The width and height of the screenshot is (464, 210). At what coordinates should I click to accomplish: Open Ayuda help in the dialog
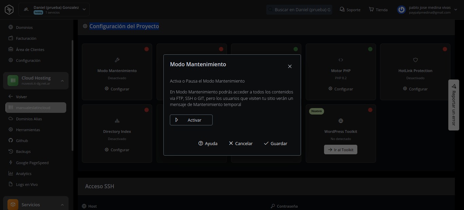208,143
